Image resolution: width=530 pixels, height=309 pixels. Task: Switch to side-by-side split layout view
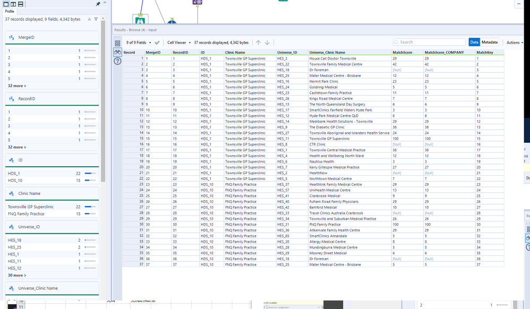point(13,4)
